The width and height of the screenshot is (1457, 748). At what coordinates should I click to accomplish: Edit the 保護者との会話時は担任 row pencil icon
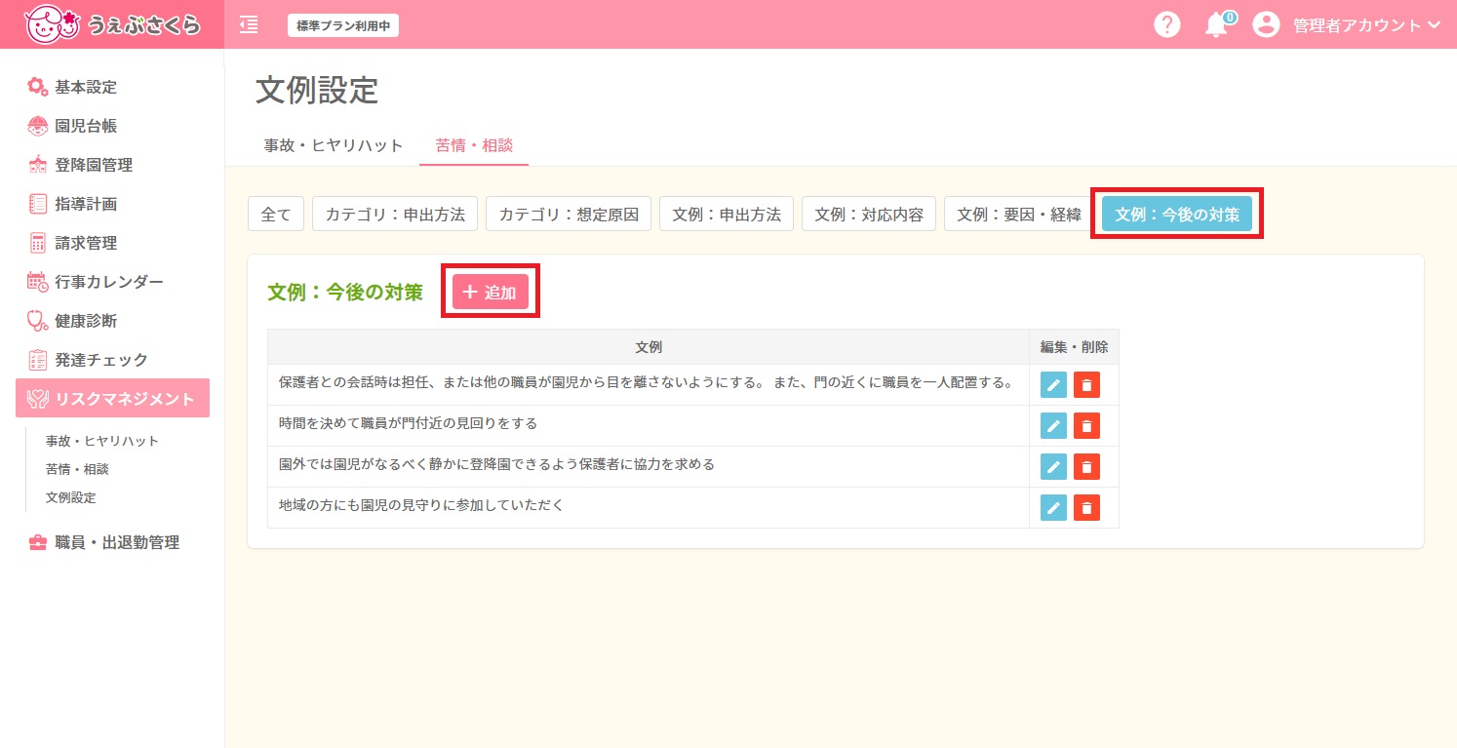[1053, 385]
